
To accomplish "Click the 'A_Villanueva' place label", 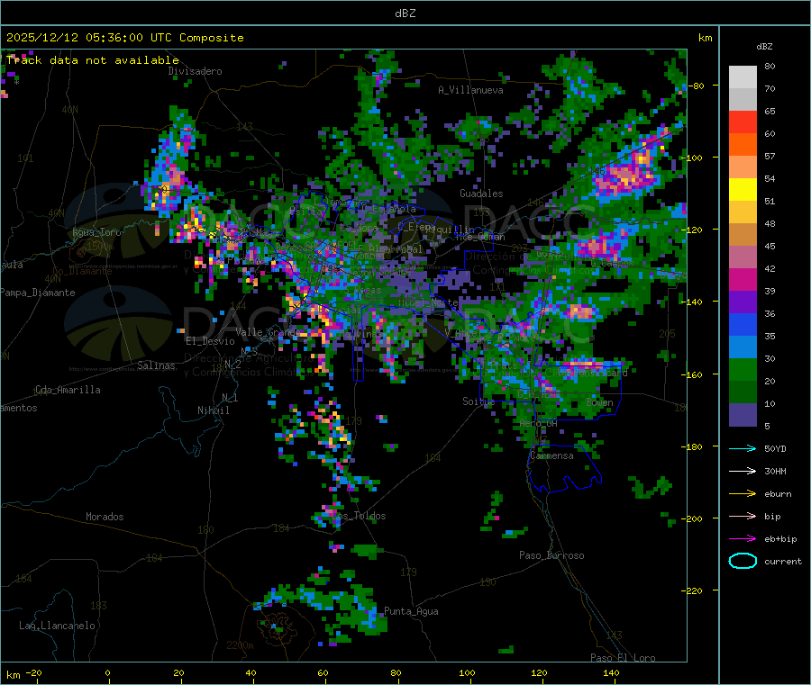I will pos(470,90).
